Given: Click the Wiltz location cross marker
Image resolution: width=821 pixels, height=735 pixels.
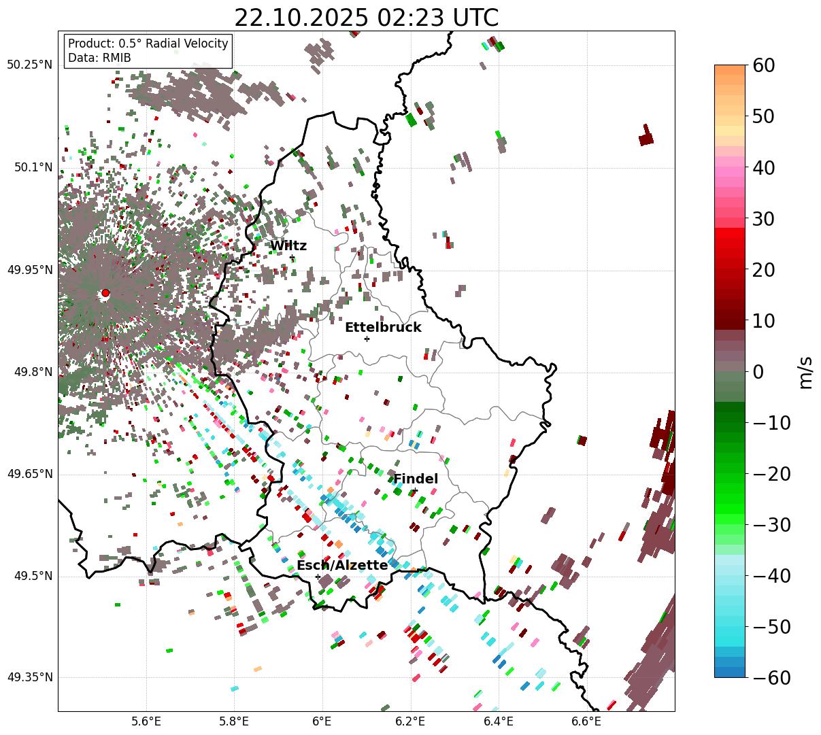Looking at the screenshot, I should (x=292, y=258).
